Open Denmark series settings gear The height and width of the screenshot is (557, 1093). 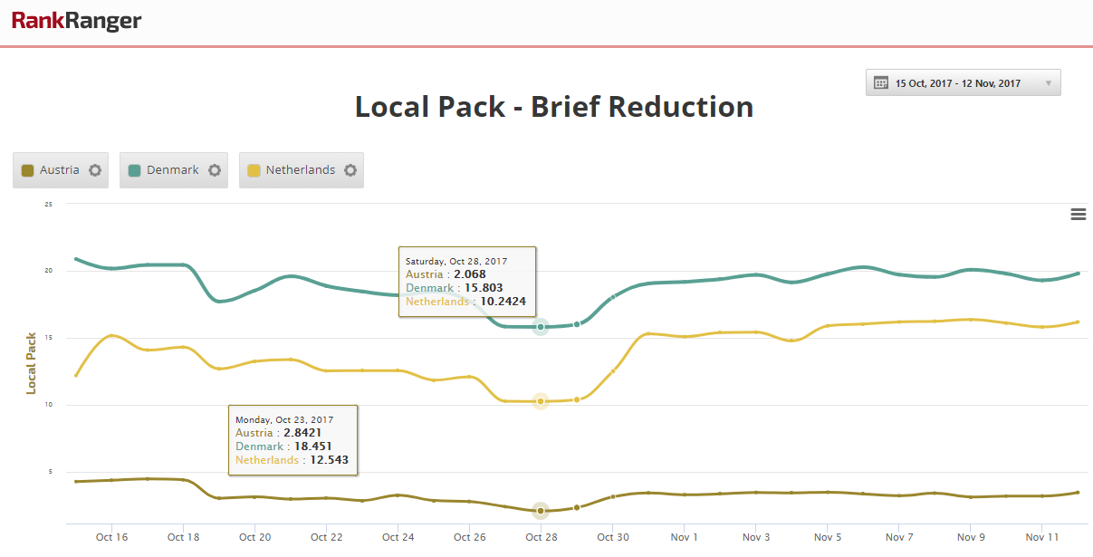[215, 170]
